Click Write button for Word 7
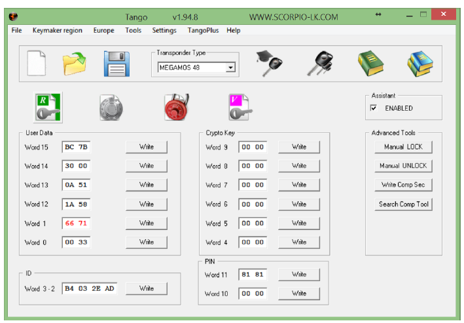This screenshot has height=323, width=464. pyautogui.click(x=299, y=185)
